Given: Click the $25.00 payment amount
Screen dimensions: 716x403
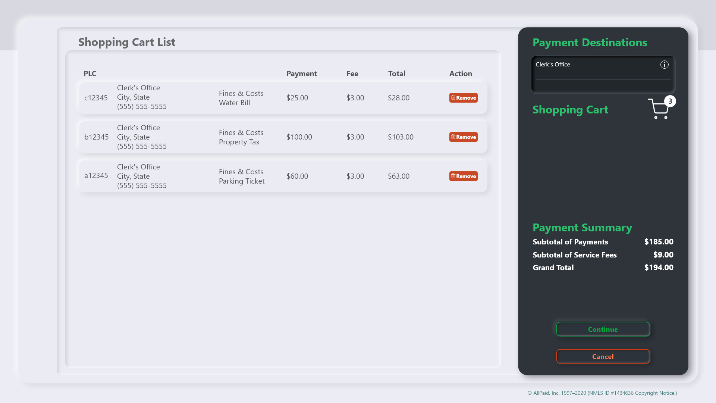Looking at the screenshot, I should point(297,98).
